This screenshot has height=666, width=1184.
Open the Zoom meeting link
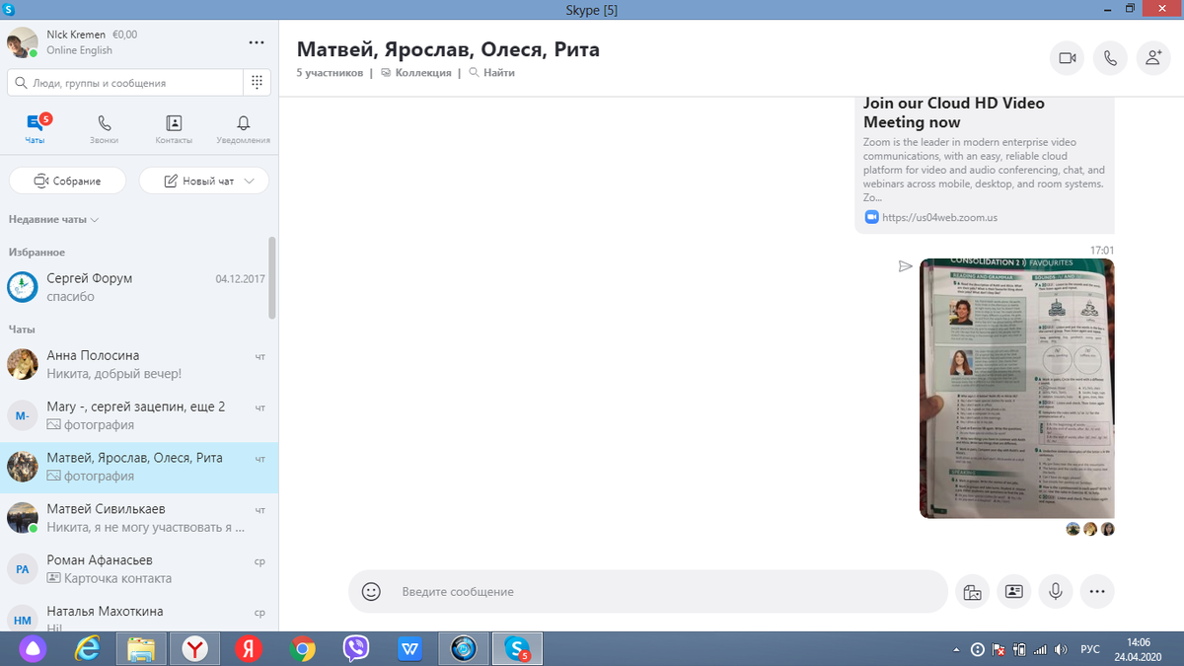point(939,217)
